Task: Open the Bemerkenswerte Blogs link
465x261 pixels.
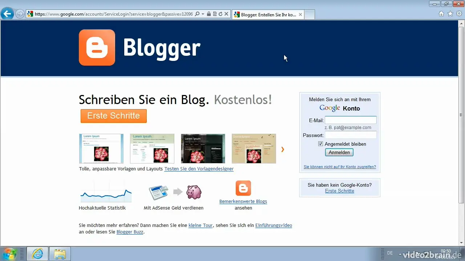Action: (243, 202)
